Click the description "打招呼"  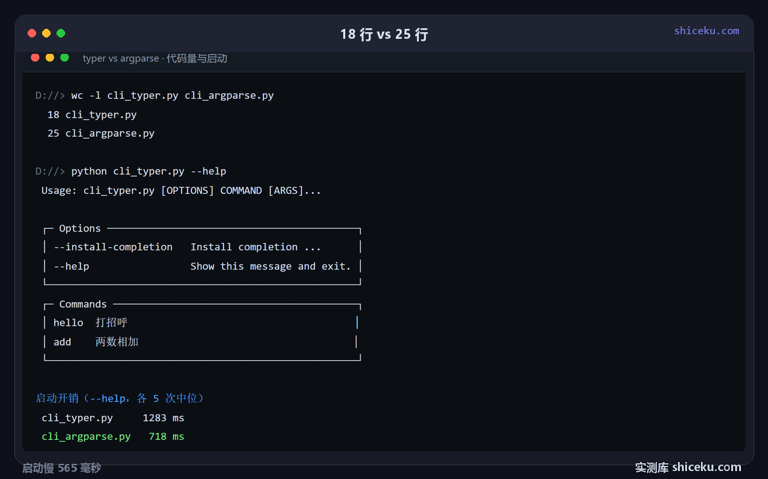click(x=112, y=323)
